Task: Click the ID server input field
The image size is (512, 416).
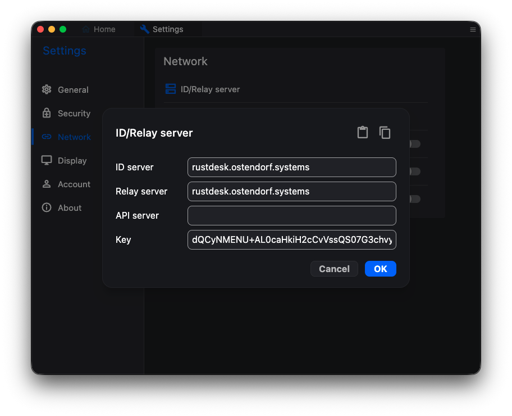Action: (291, 167)
